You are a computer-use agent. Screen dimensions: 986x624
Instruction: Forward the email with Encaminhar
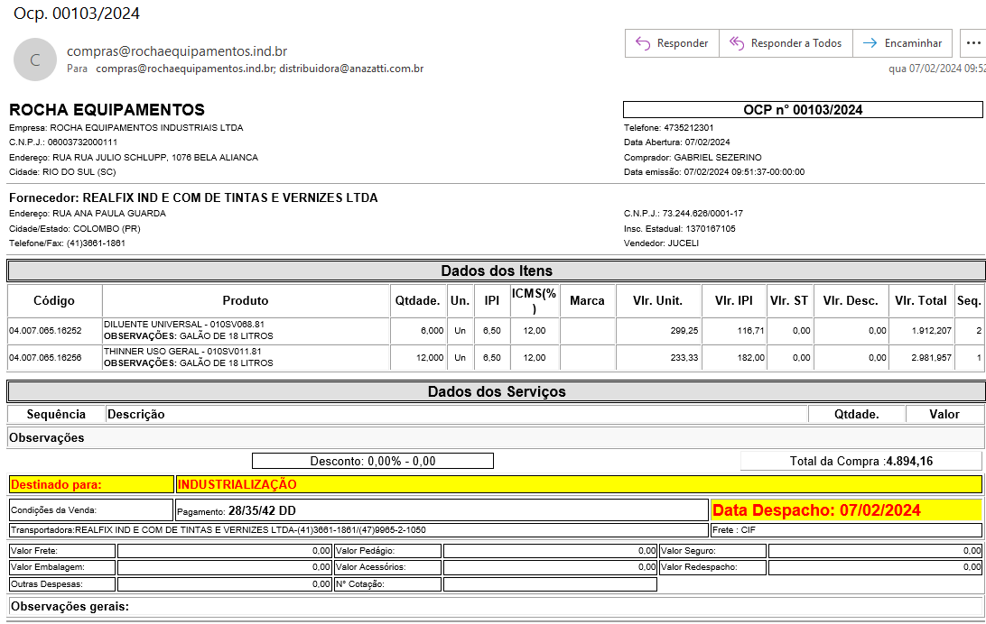902,43
